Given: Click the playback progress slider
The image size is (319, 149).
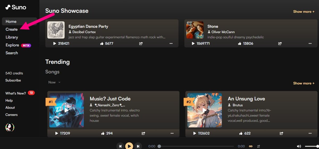Looking at the screenshot, I should point(196,146).
